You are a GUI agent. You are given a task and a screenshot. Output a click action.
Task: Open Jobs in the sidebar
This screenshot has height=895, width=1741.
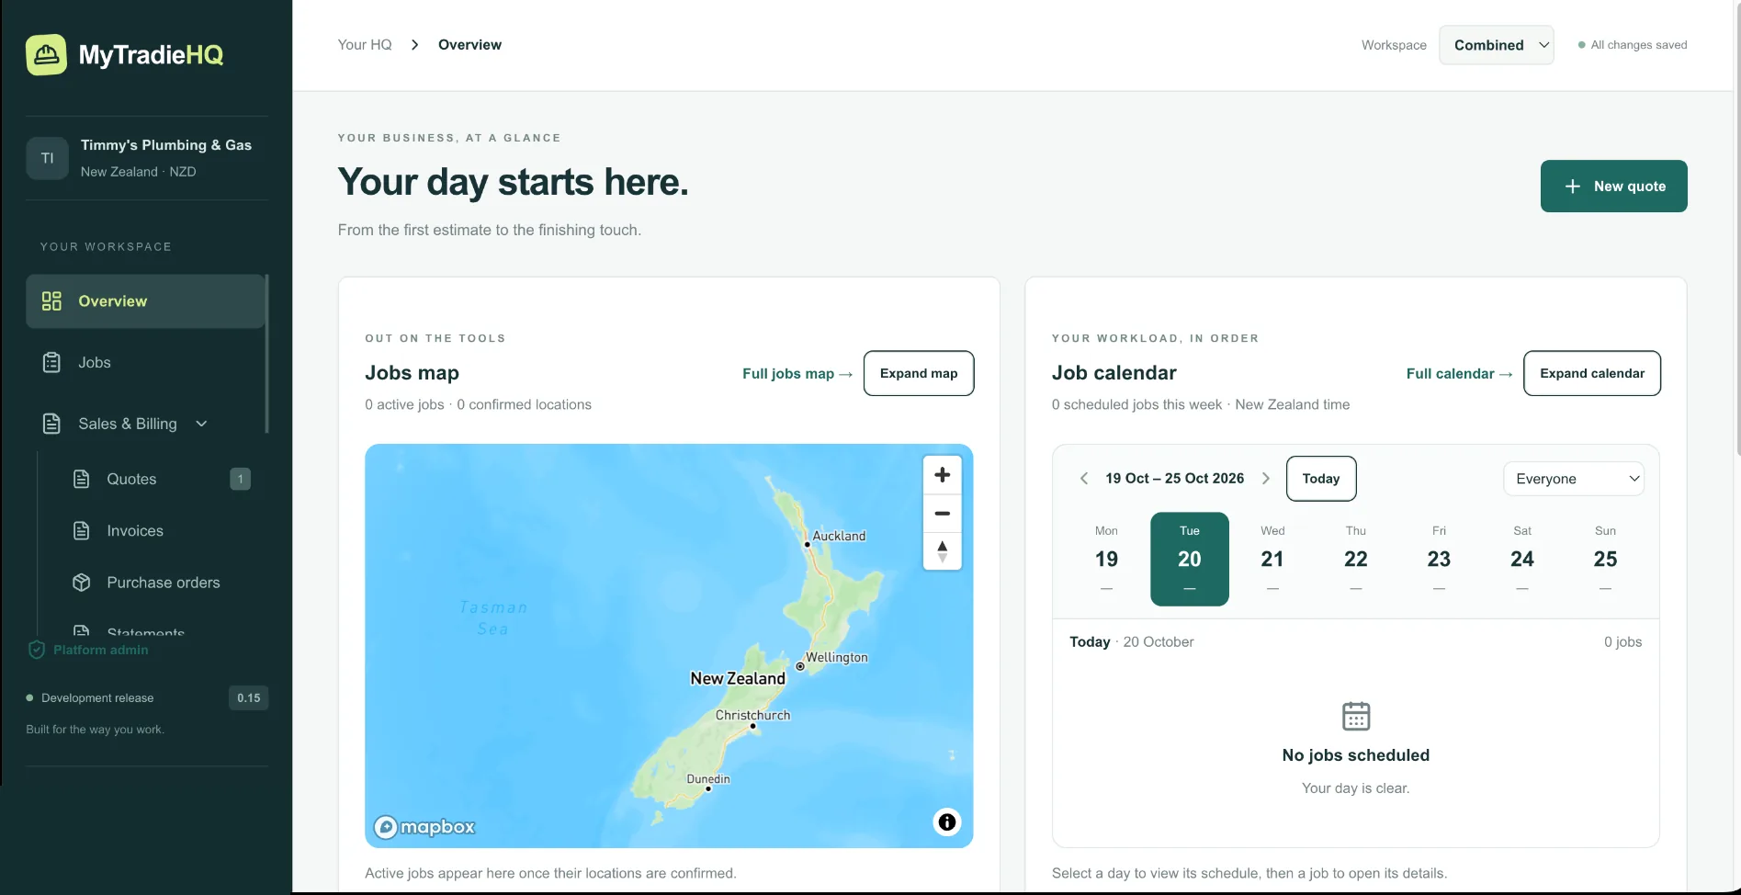145,362
